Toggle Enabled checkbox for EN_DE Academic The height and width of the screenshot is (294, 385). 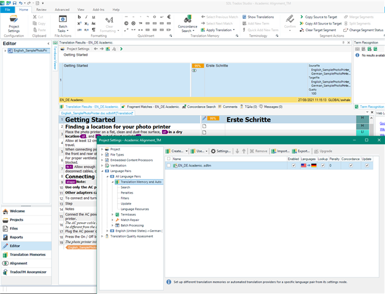[x=294, y=165]
